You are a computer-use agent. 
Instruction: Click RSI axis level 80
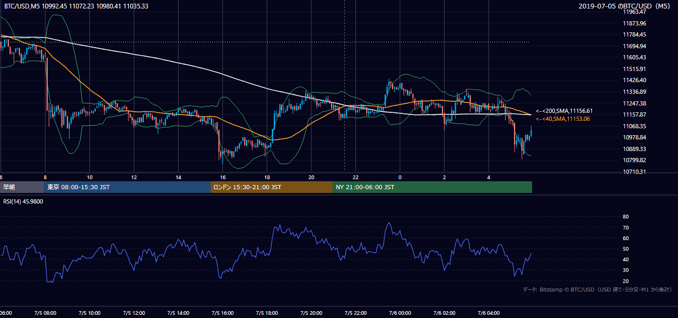(626, 217)
